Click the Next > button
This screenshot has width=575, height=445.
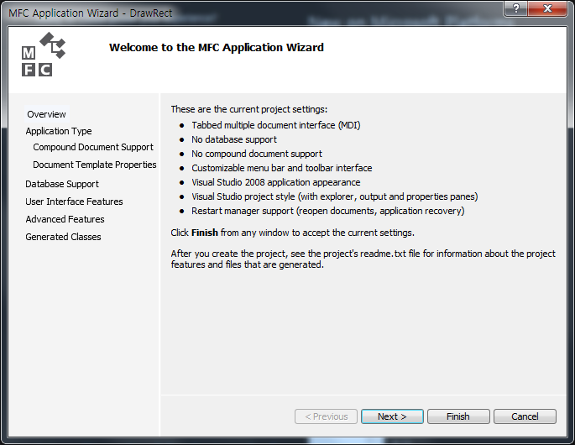[x=392, y=416]
